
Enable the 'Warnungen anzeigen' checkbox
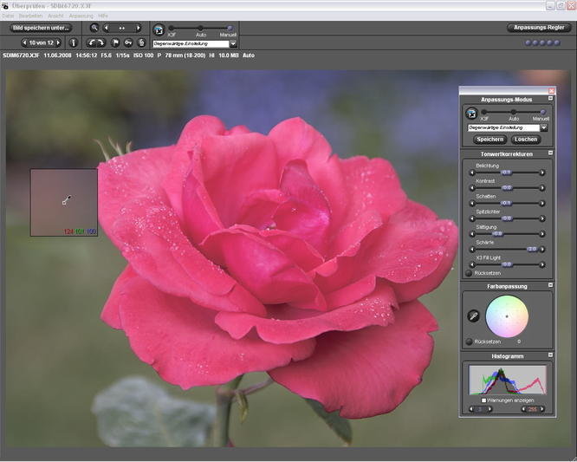click(x=483, y=400)
